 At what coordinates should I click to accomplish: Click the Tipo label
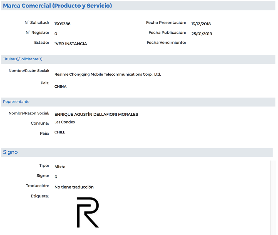coord(44,165)
